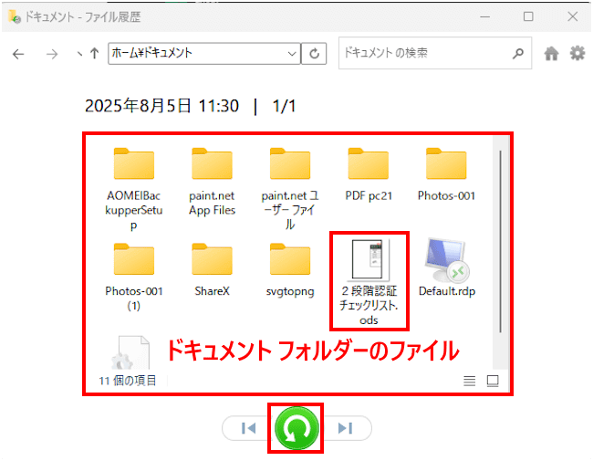Open the settings gear menu
Viewport: 593px width, 461px height.
577,53
